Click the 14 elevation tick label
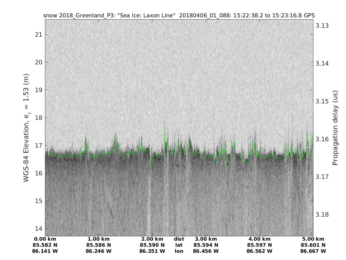The height and width of the screenshot is (260, 346). (x=38, y=229)
